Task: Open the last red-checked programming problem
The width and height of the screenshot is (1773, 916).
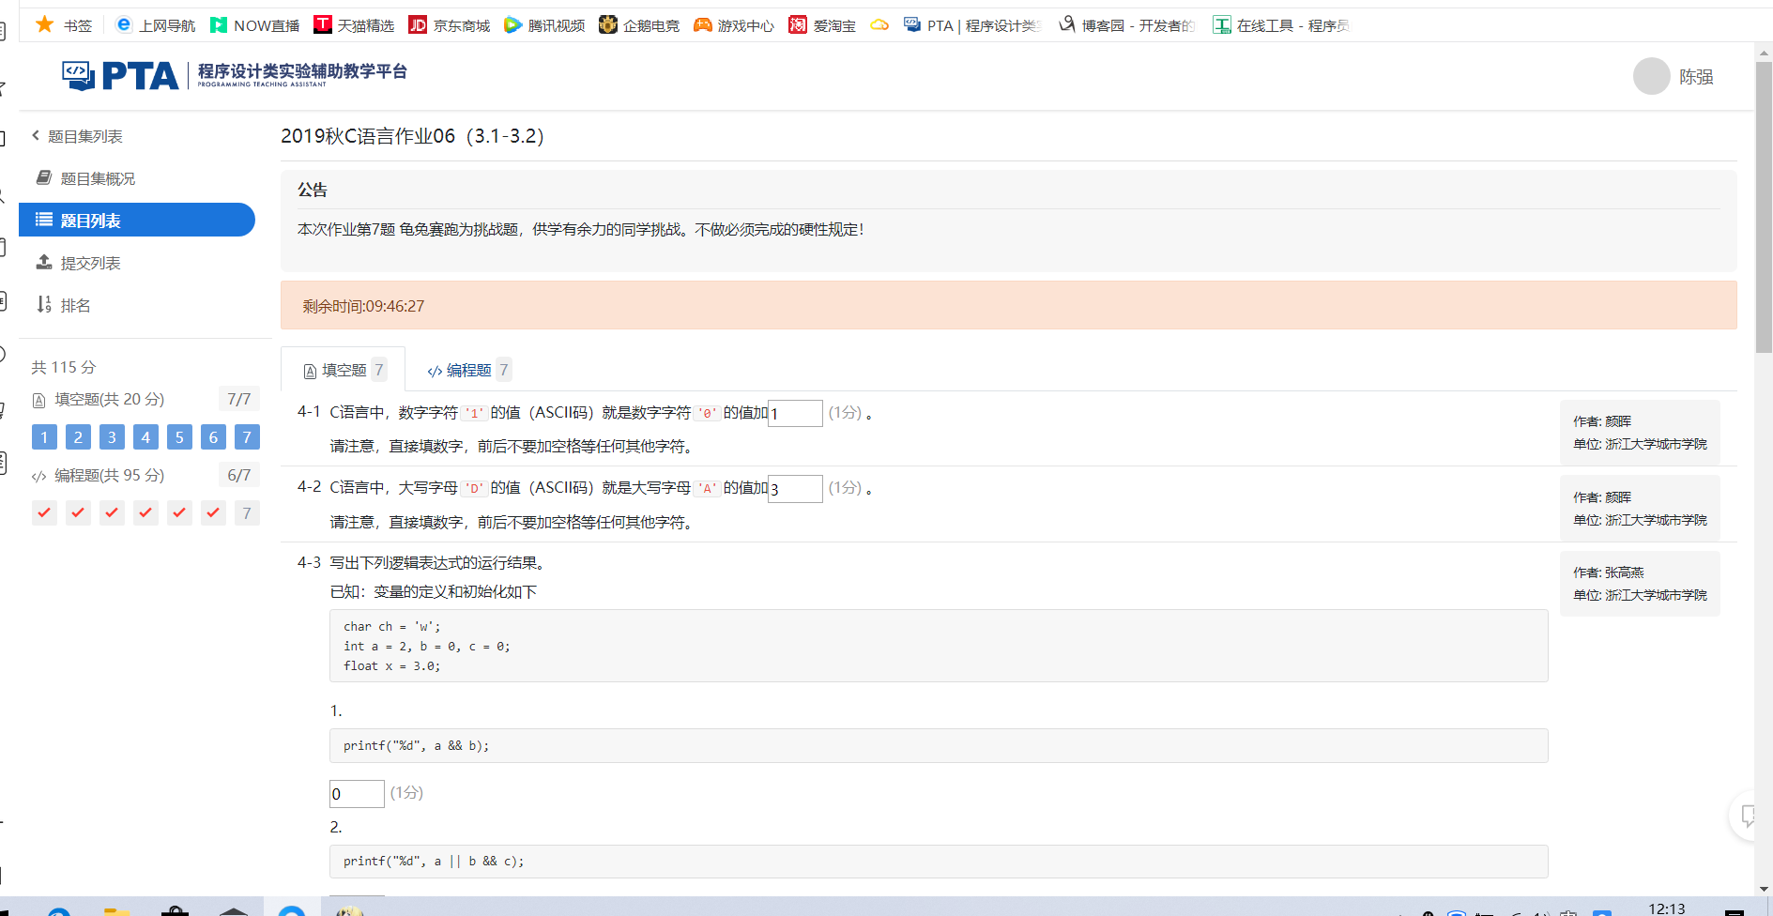Action: pyautogui.click(x=213, y=512)
